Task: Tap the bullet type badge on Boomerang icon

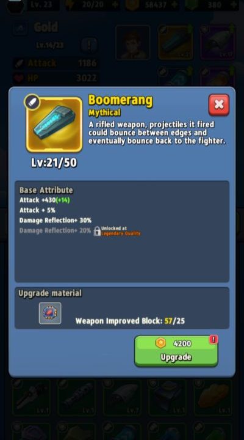Action: (32, 102)
